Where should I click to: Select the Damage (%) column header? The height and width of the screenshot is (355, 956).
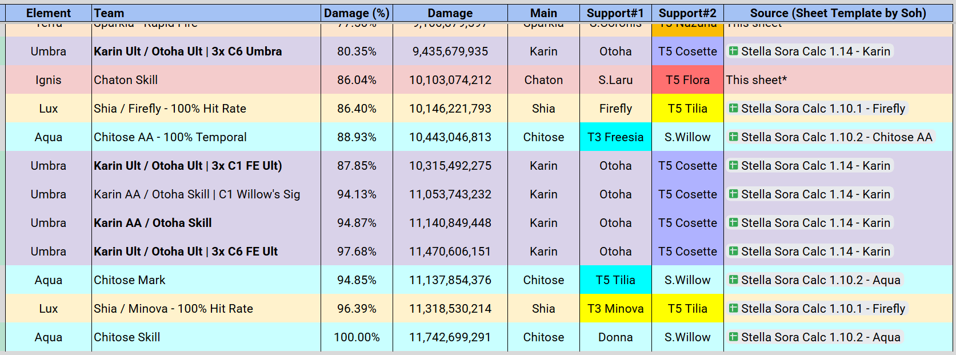(x=357, y=13)
